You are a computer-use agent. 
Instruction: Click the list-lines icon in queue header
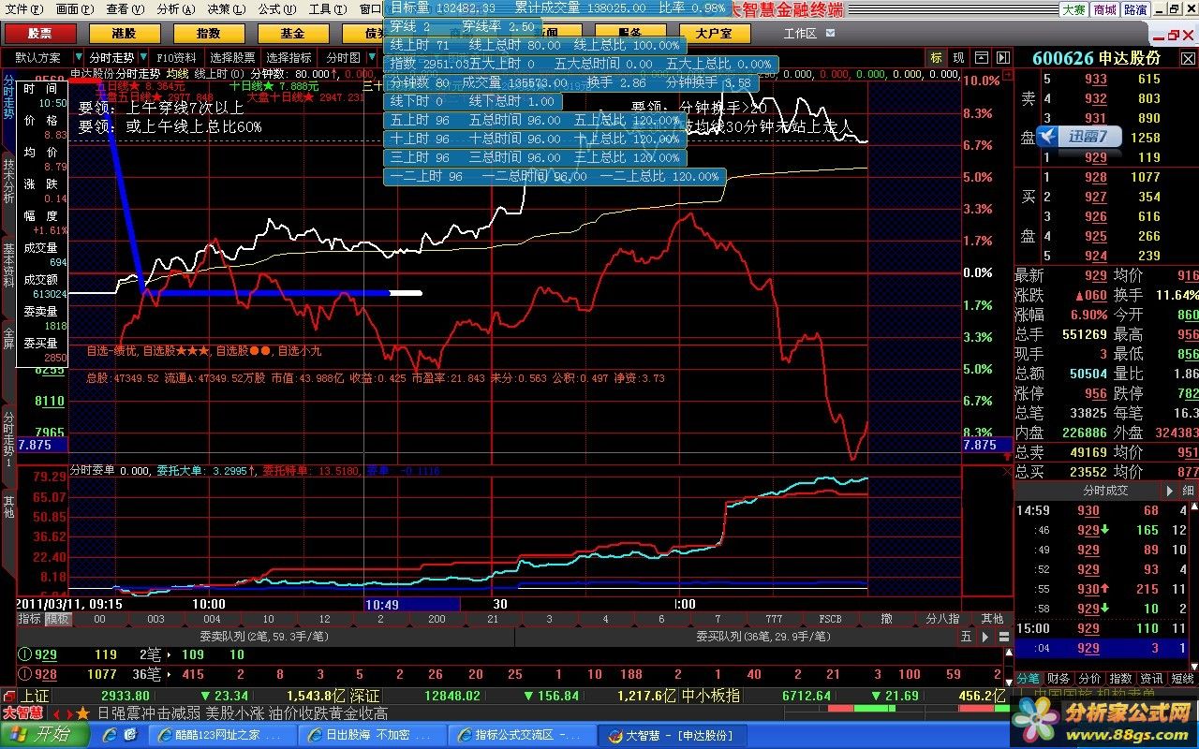(x=1003, y=637)
